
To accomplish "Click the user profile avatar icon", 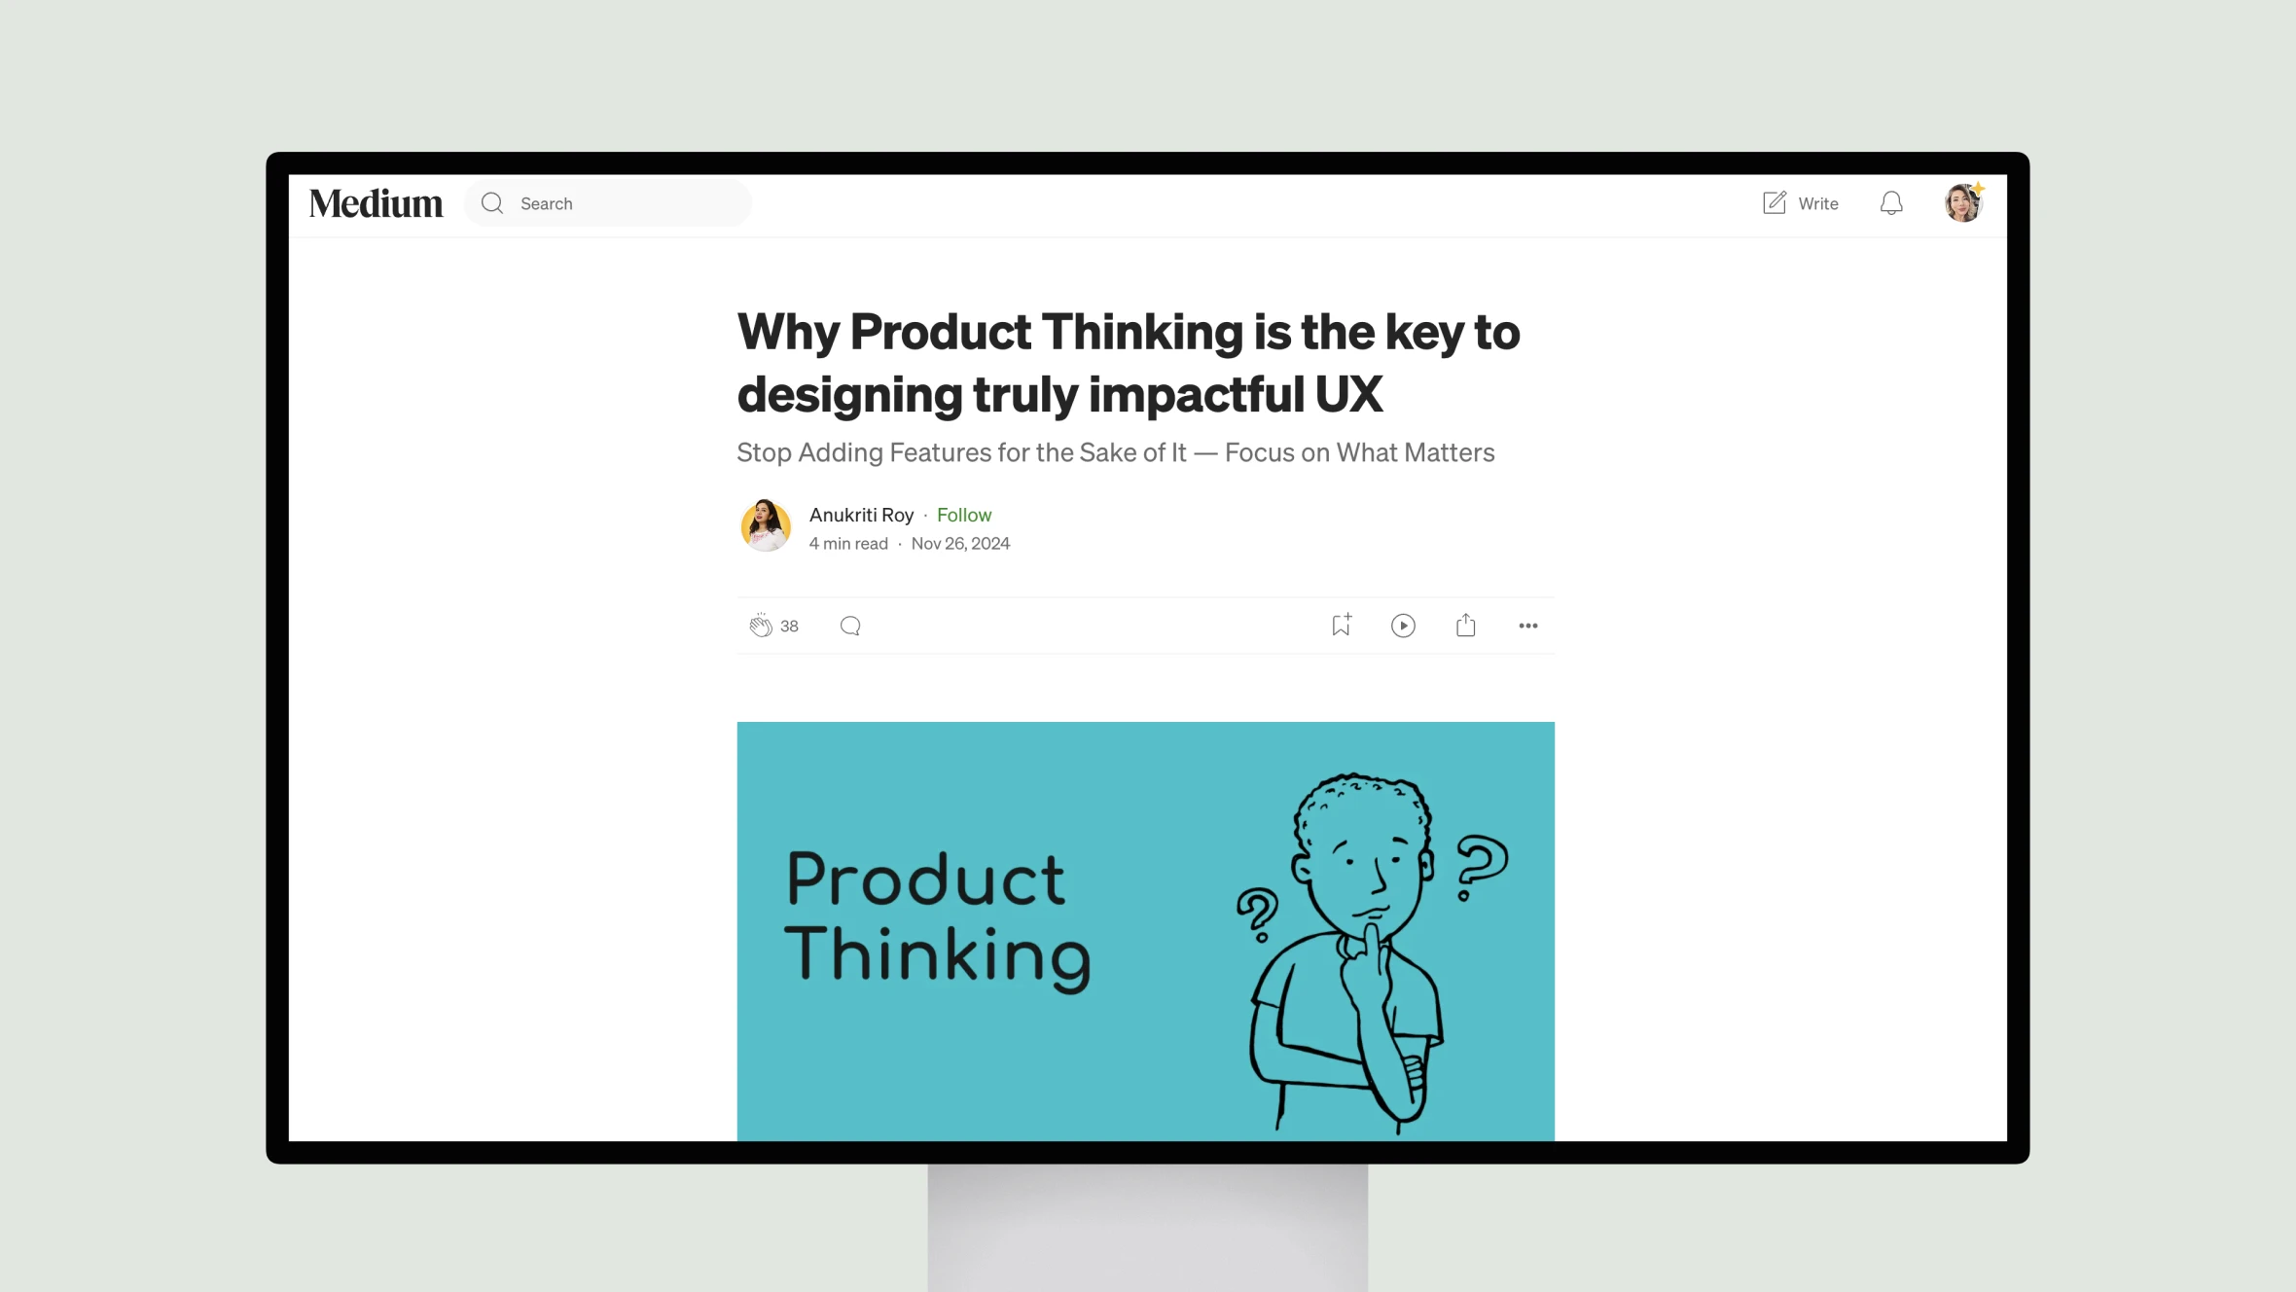I will click(x=1963, y=202).
